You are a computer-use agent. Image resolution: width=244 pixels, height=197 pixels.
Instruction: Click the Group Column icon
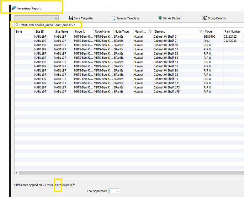[204, 18]
